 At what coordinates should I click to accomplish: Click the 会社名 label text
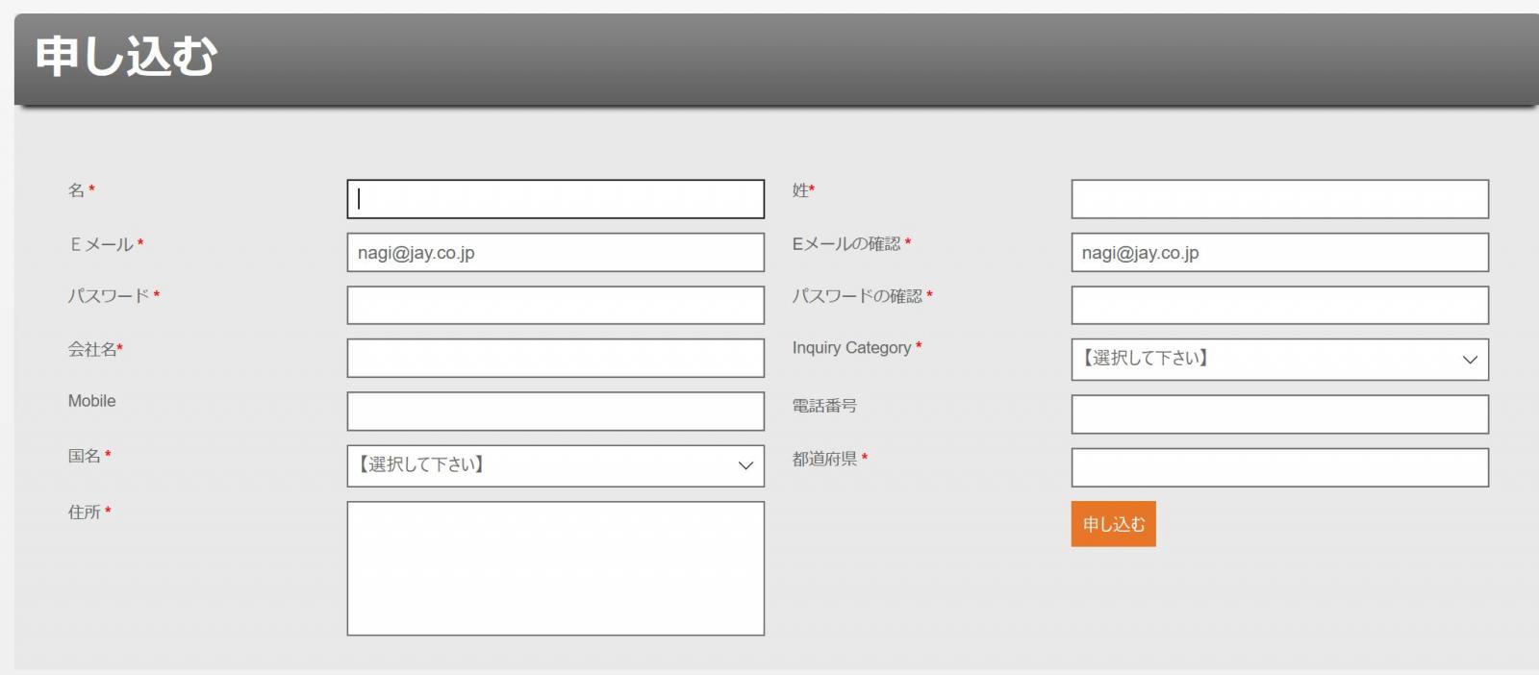(x=92, y=349)
